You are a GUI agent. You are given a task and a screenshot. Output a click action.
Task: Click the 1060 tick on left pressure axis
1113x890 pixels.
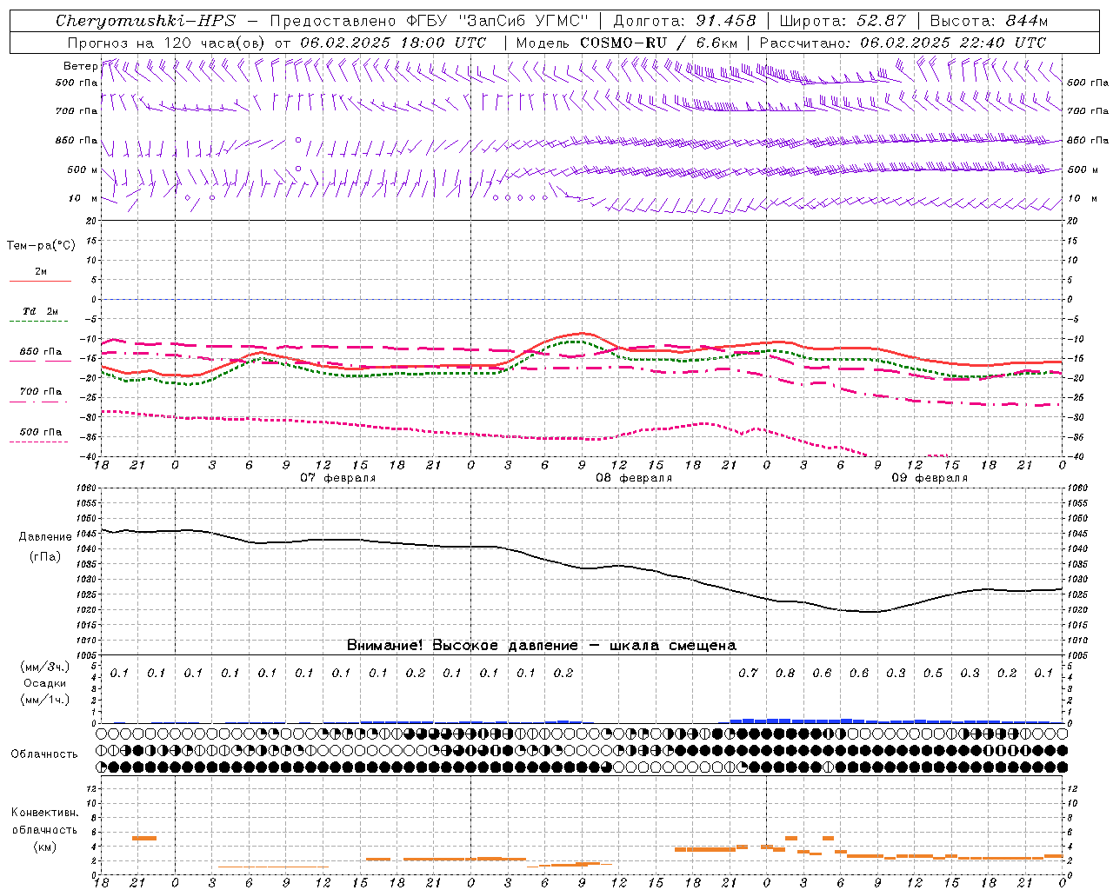coord(87,488)
